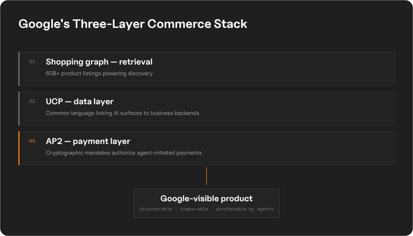Image resolution: width=413 pixels, height=236 pixels.
Task: Click the "Google-visible product" box heading
Action: tap(206, 198)
